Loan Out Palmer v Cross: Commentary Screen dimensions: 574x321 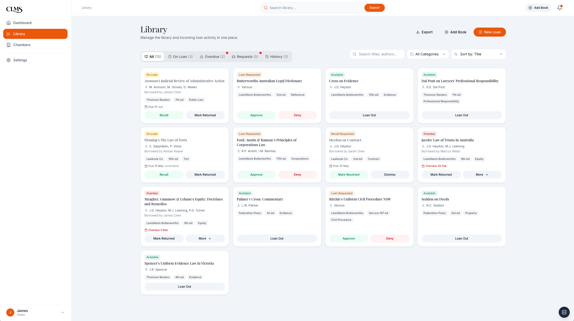pos(277,239)
